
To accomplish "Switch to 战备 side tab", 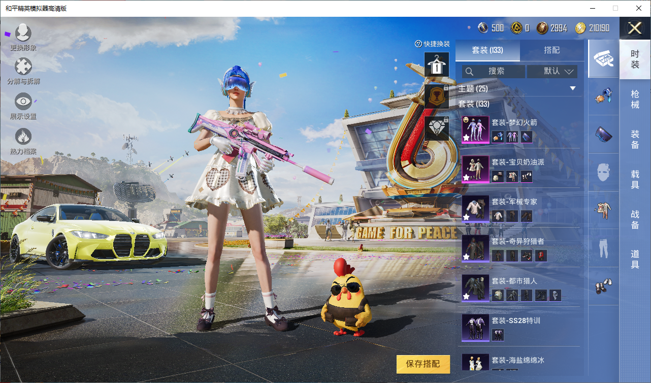I will coord(635,219).
